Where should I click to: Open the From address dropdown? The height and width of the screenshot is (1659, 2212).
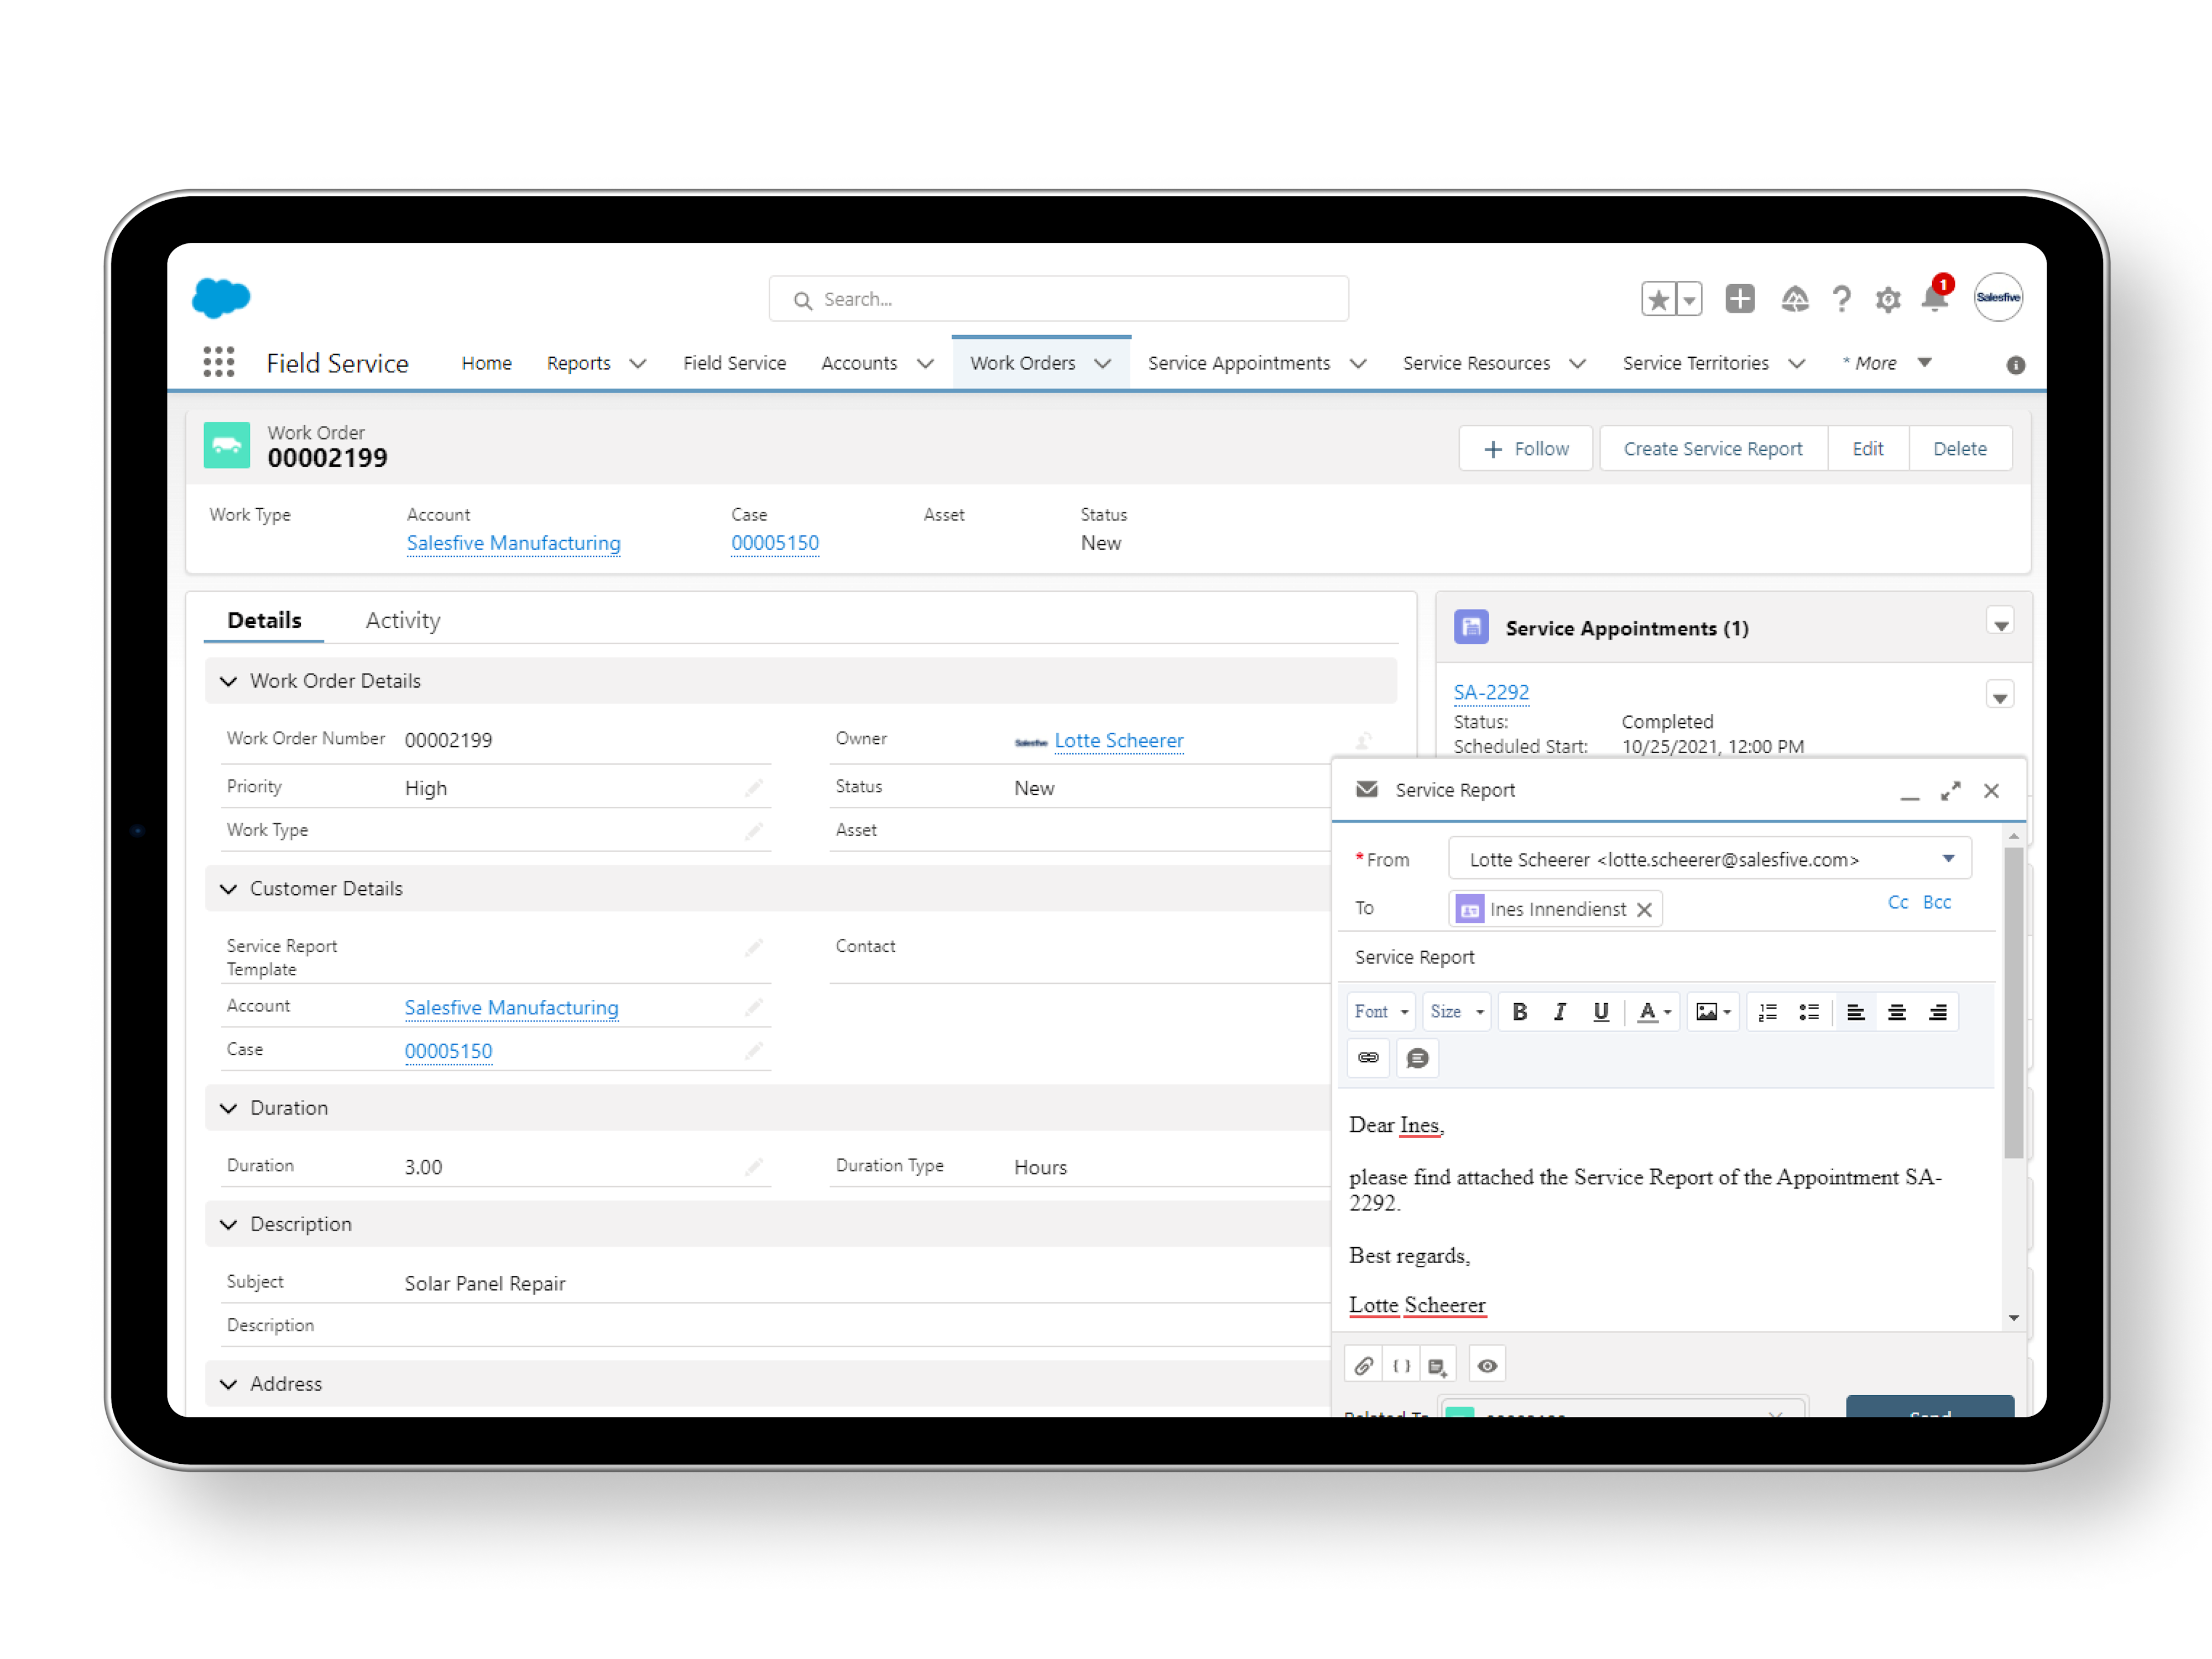click(x=1947, y=859)
